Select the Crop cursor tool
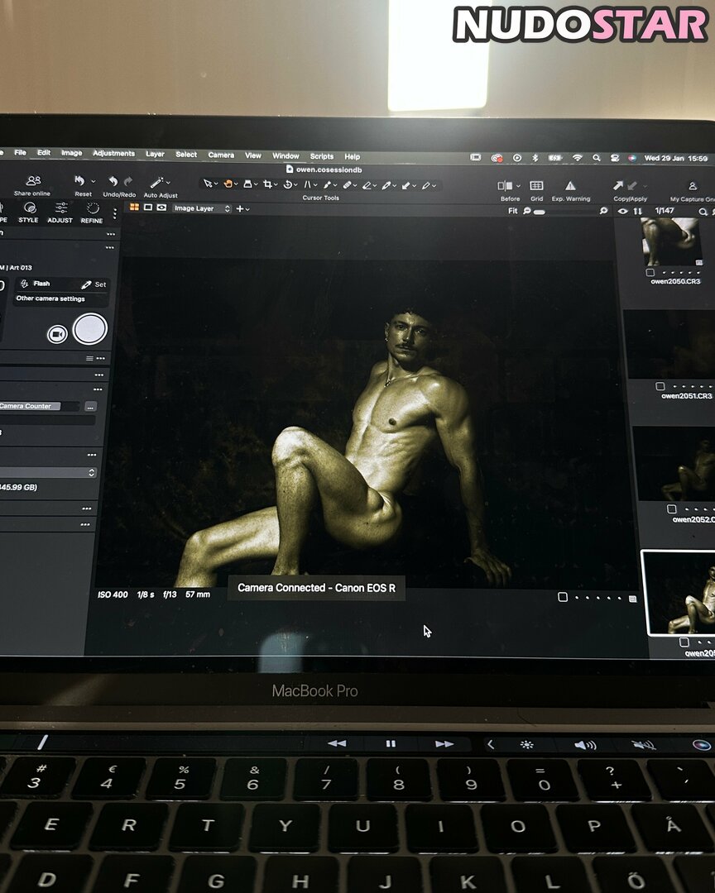This screenshot has height=893, width=715. coord(267,184)
